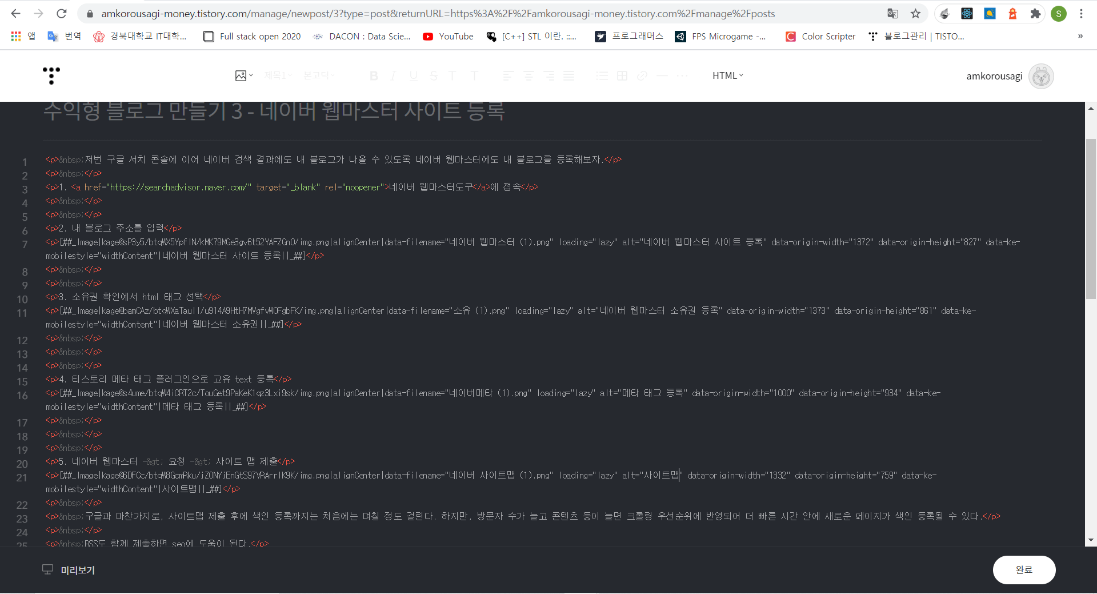Screen dimensions: 1097x594
Task: Justify text in editor toolbar
Action: (x=569, y=75)
